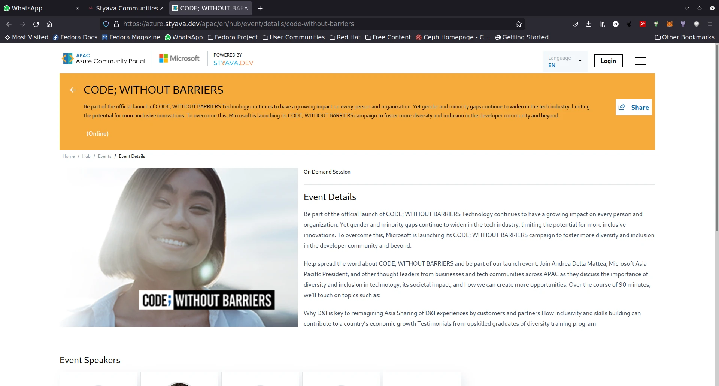Open Fedora Project bookmark folder
This screenshot has height=386, width=719.
click(233, 37)
